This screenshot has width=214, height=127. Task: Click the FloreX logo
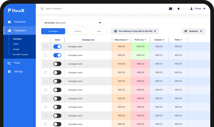[16, 11]
